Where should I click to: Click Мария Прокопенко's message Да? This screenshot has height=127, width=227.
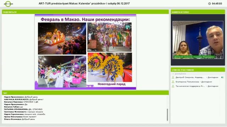pyautogui.click(x=16, y=104)
